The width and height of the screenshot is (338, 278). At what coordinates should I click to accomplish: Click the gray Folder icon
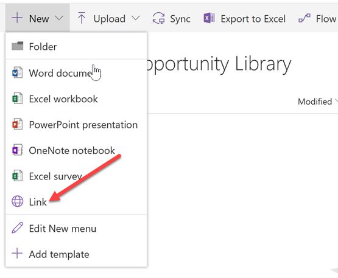pos(17,46)
